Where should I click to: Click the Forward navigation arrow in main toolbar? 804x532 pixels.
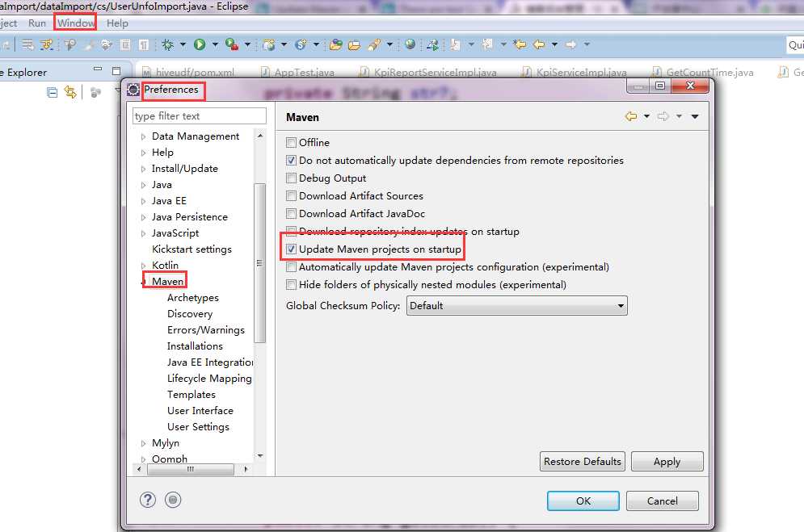570,44
